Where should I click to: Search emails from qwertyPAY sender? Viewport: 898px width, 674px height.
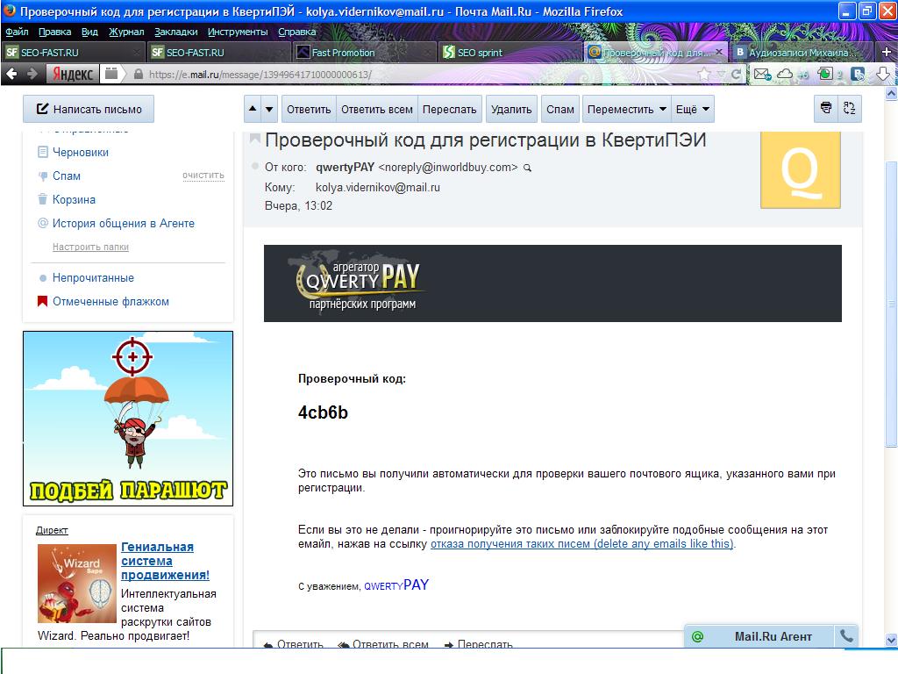pos(527,168)
